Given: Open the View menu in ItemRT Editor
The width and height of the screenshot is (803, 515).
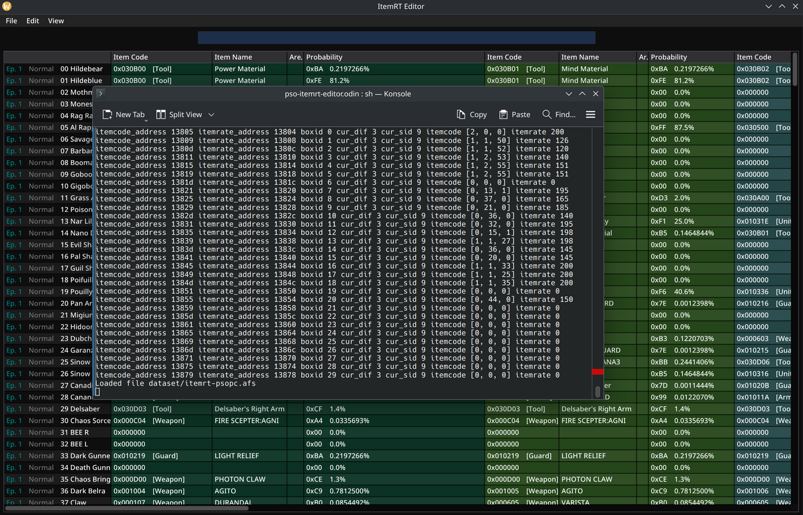Looking at the screenshot, I should pos(56,21).
